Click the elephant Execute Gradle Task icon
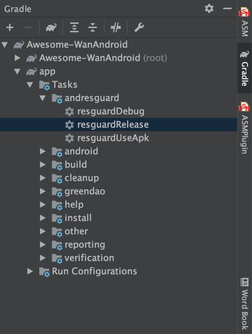252x334 pixels. point(51,28)
